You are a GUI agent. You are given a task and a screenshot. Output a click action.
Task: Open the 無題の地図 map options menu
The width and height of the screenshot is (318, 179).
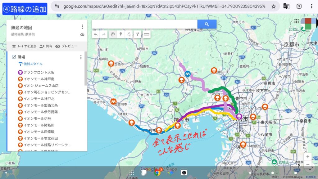tap(82, 27)
